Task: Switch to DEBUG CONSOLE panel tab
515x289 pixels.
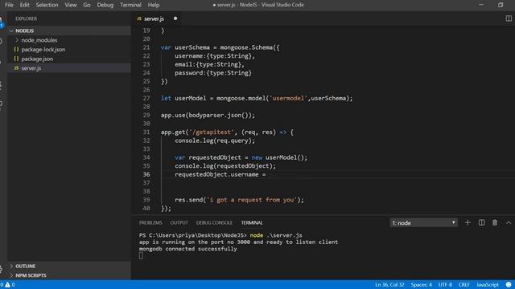Action: tap(214, 223)
